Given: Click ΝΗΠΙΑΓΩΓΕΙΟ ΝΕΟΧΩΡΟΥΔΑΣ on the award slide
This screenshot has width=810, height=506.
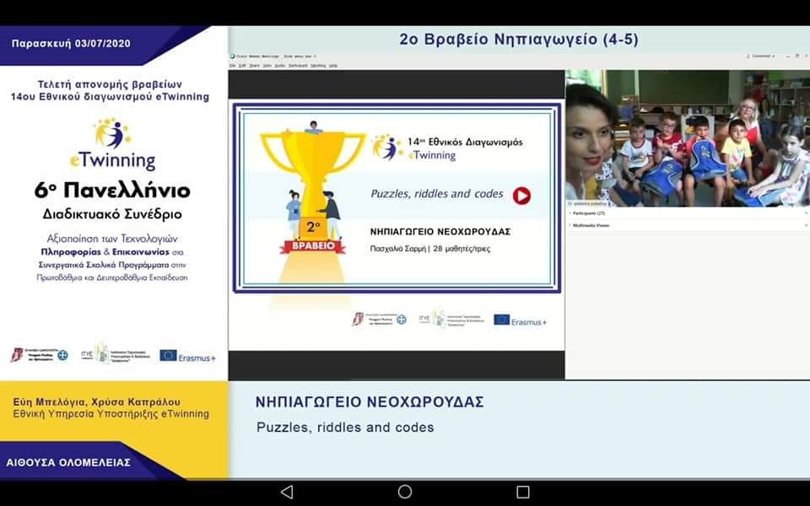Looking at the screenshot, I should [x=440, y=232].
